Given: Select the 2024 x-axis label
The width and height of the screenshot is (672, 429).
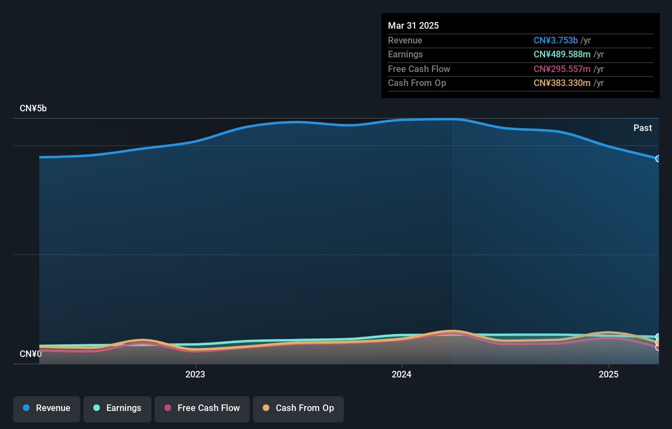Looking at the screenshot, I should tap(401, 374).
